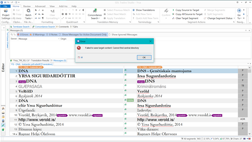This screenshot has width=252, height=142.
Task: Click the segment 1 target cell
Action: click(187, 71)
